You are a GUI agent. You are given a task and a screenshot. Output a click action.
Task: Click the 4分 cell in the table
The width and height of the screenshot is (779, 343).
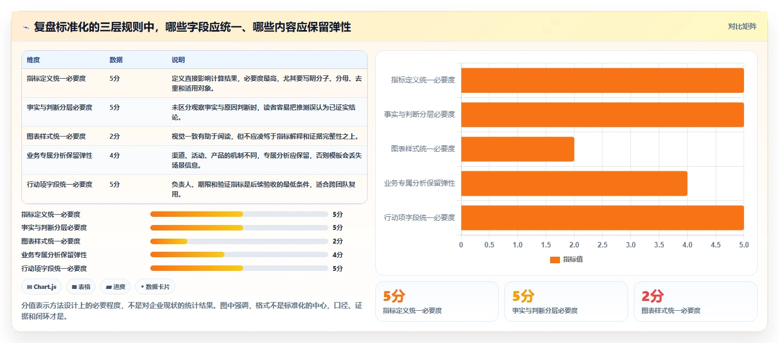(115, 156)
